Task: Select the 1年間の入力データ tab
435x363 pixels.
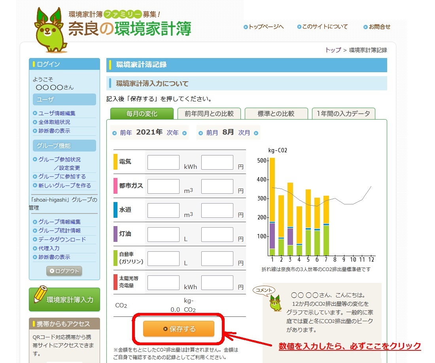Action: 343,114
